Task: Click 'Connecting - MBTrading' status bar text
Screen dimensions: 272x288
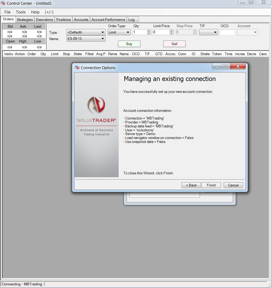Action: click(x=22, y=284)
